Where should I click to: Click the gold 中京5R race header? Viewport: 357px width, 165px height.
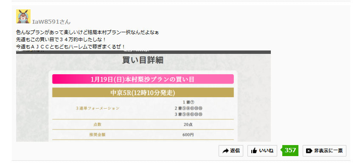click(143, 92)
